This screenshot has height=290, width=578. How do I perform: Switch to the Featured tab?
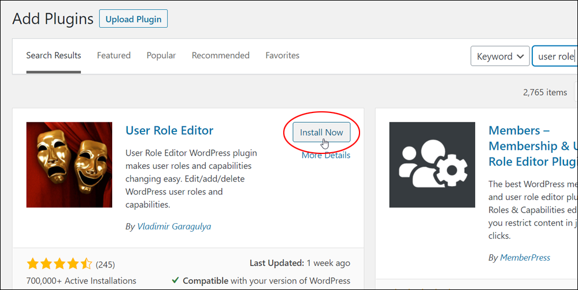pyautogui.click(x=113, y=55)
